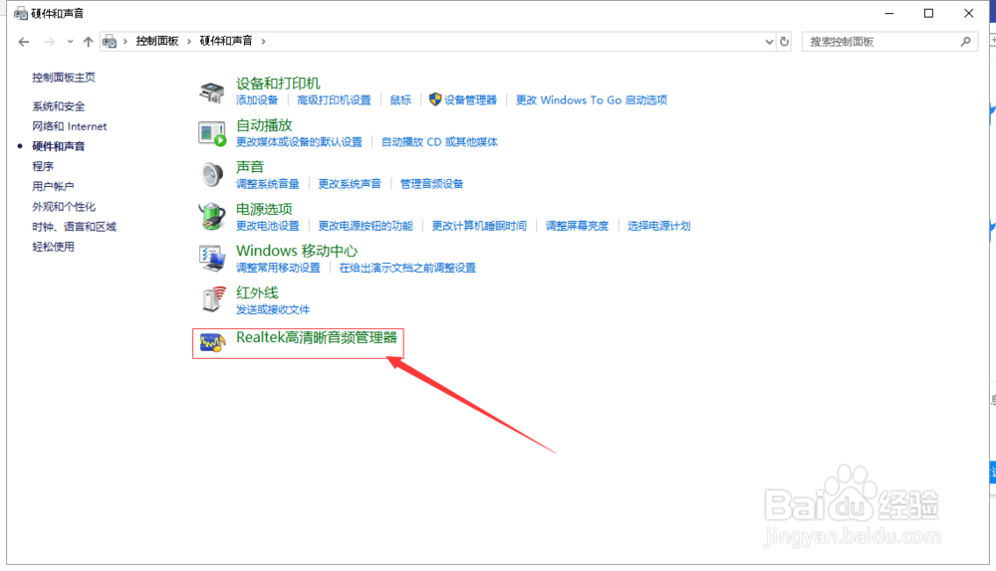Open 鼠标 settings link
This screenshot has height=571, width=996.
coord(400,100)
